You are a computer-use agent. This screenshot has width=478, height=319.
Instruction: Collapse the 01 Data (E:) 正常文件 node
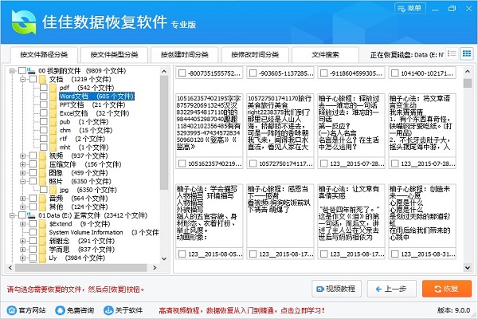pyautogui.click(x=12, y=215)
